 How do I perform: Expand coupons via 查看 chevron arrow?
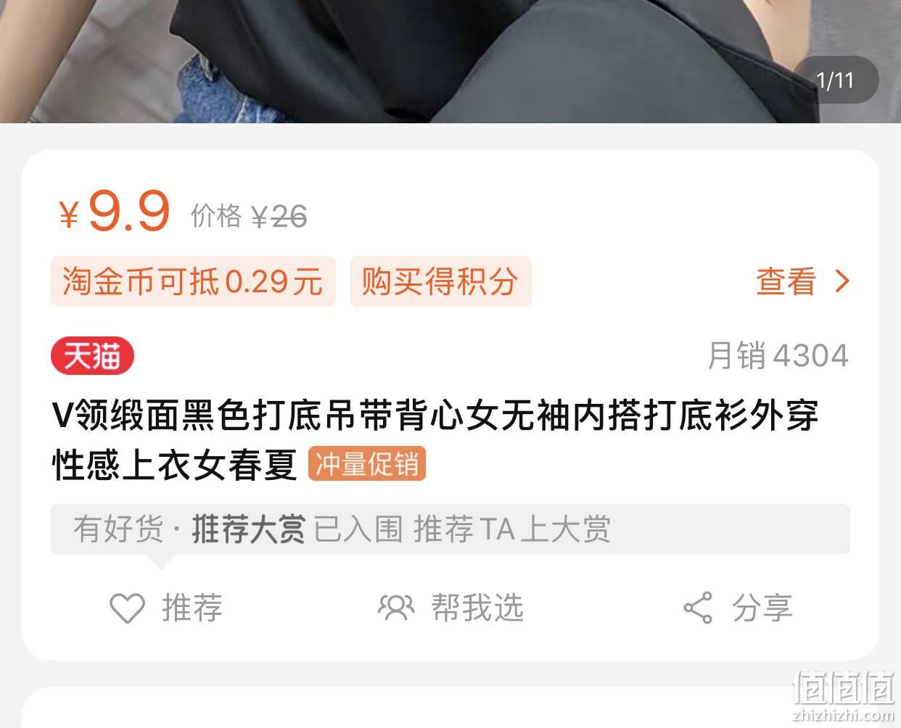tap(842, 281)
